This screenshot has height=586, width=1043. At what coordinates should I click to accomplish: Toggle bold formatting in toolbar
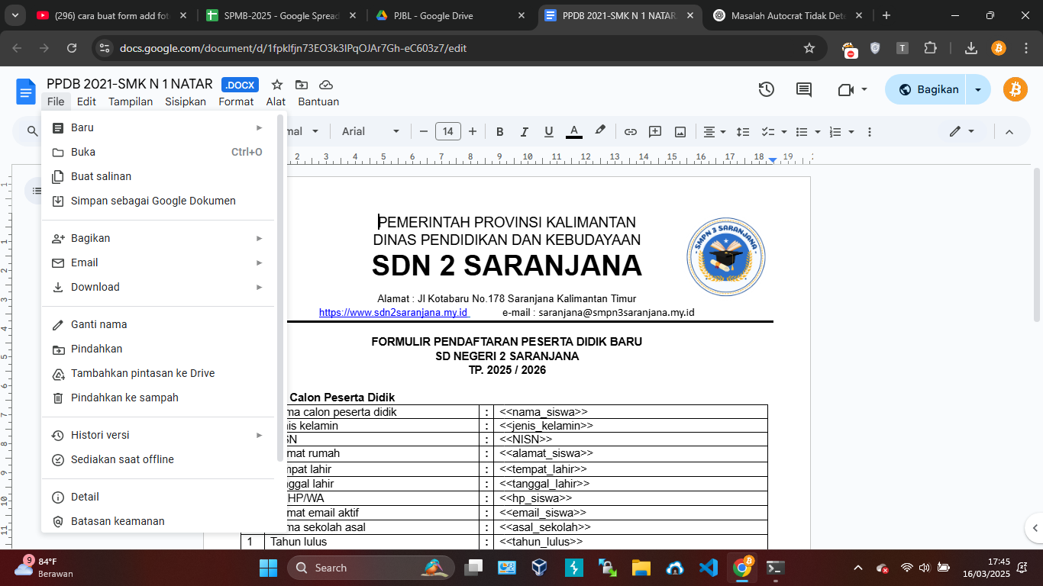(500, 131)
